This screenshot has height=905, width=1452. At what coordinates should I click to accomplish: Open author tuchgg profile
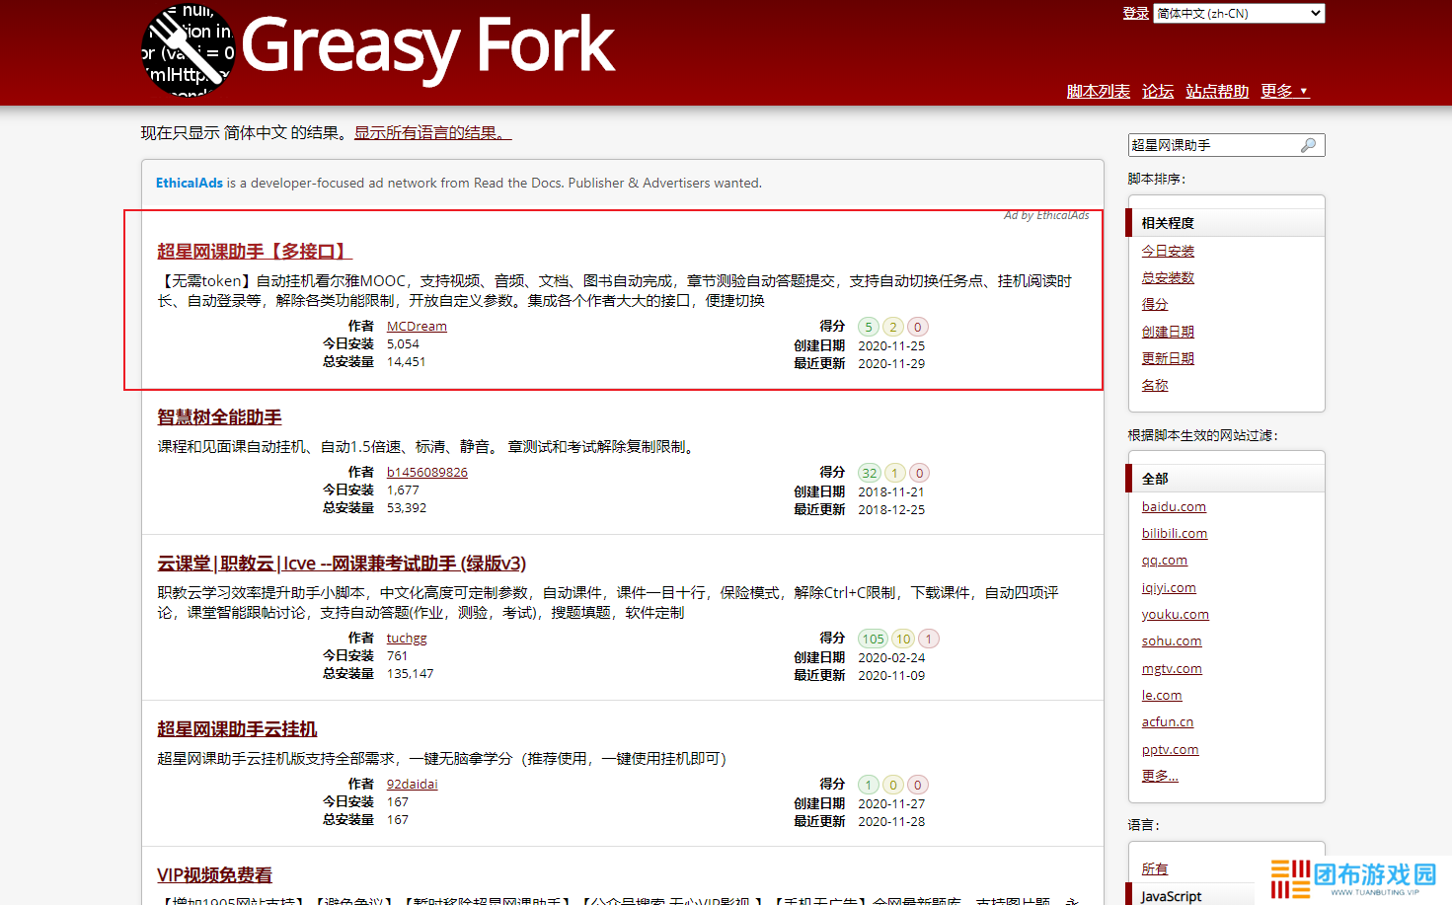[407, 638]
